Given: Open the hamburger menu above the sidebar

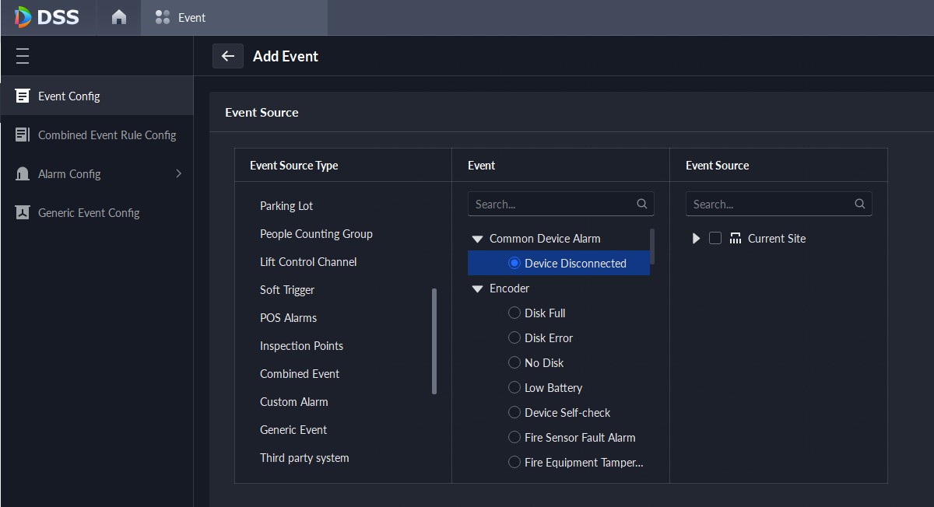Looking at the screenshot, I should (22, 55).
